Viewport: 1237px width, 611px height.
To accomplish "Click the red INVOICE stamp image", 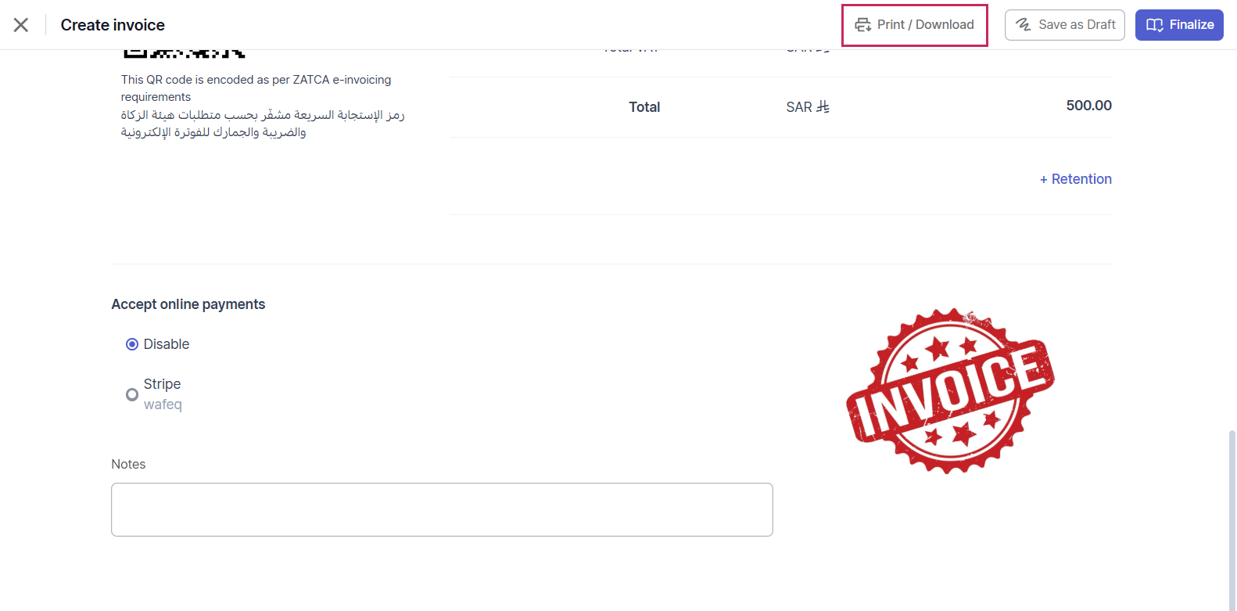I will 950,390.
